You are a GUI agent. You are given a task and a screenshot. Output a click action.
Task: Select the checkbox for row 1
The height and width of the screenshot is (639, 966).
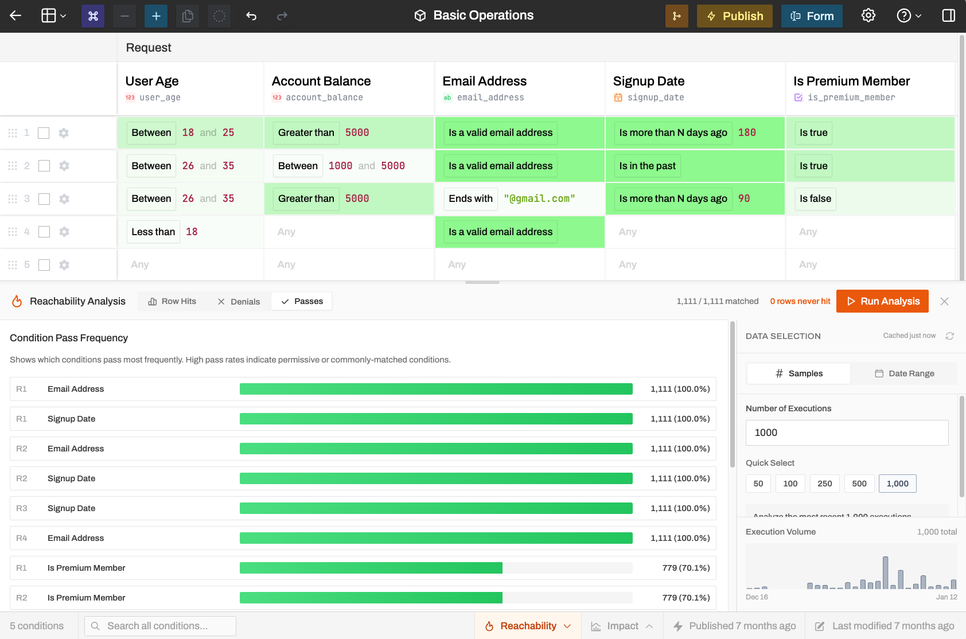(44, 133)
